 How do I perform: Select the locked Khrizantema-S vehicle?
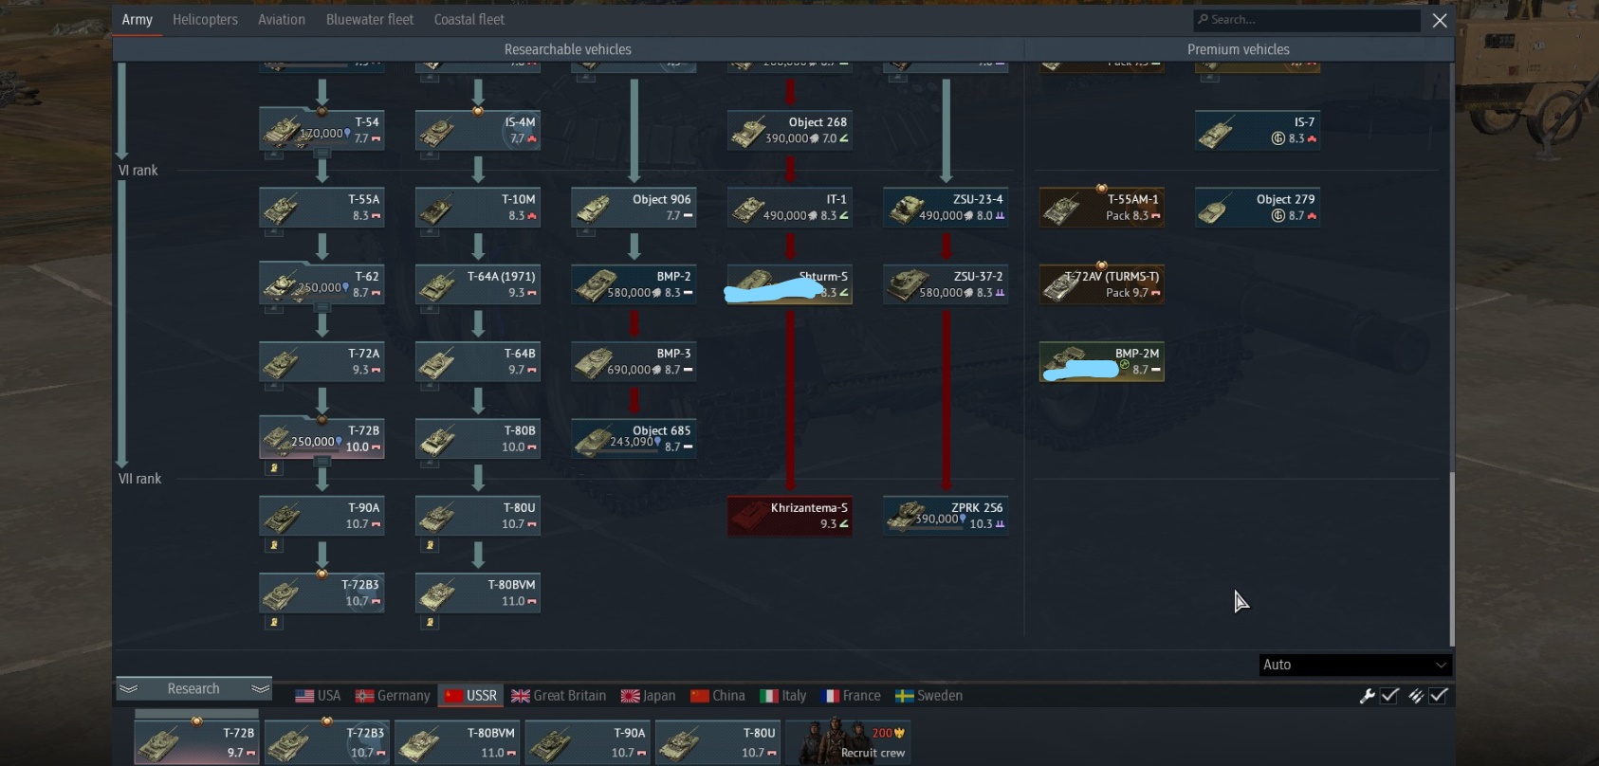tap(790, 516)
